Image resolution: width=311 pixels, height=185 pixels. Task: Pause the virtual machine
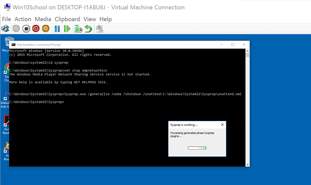coord(57,29)
